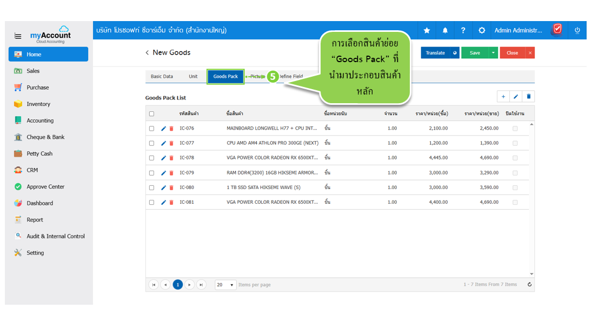Screen dimensions: 592x322
Task: Toggle the hamburger sidebar menu
Action: pyautogui.click(x=18, y=36)
